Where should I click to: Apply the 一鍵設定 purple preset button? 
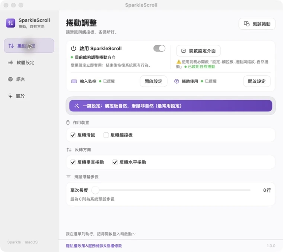coord(171,106)
